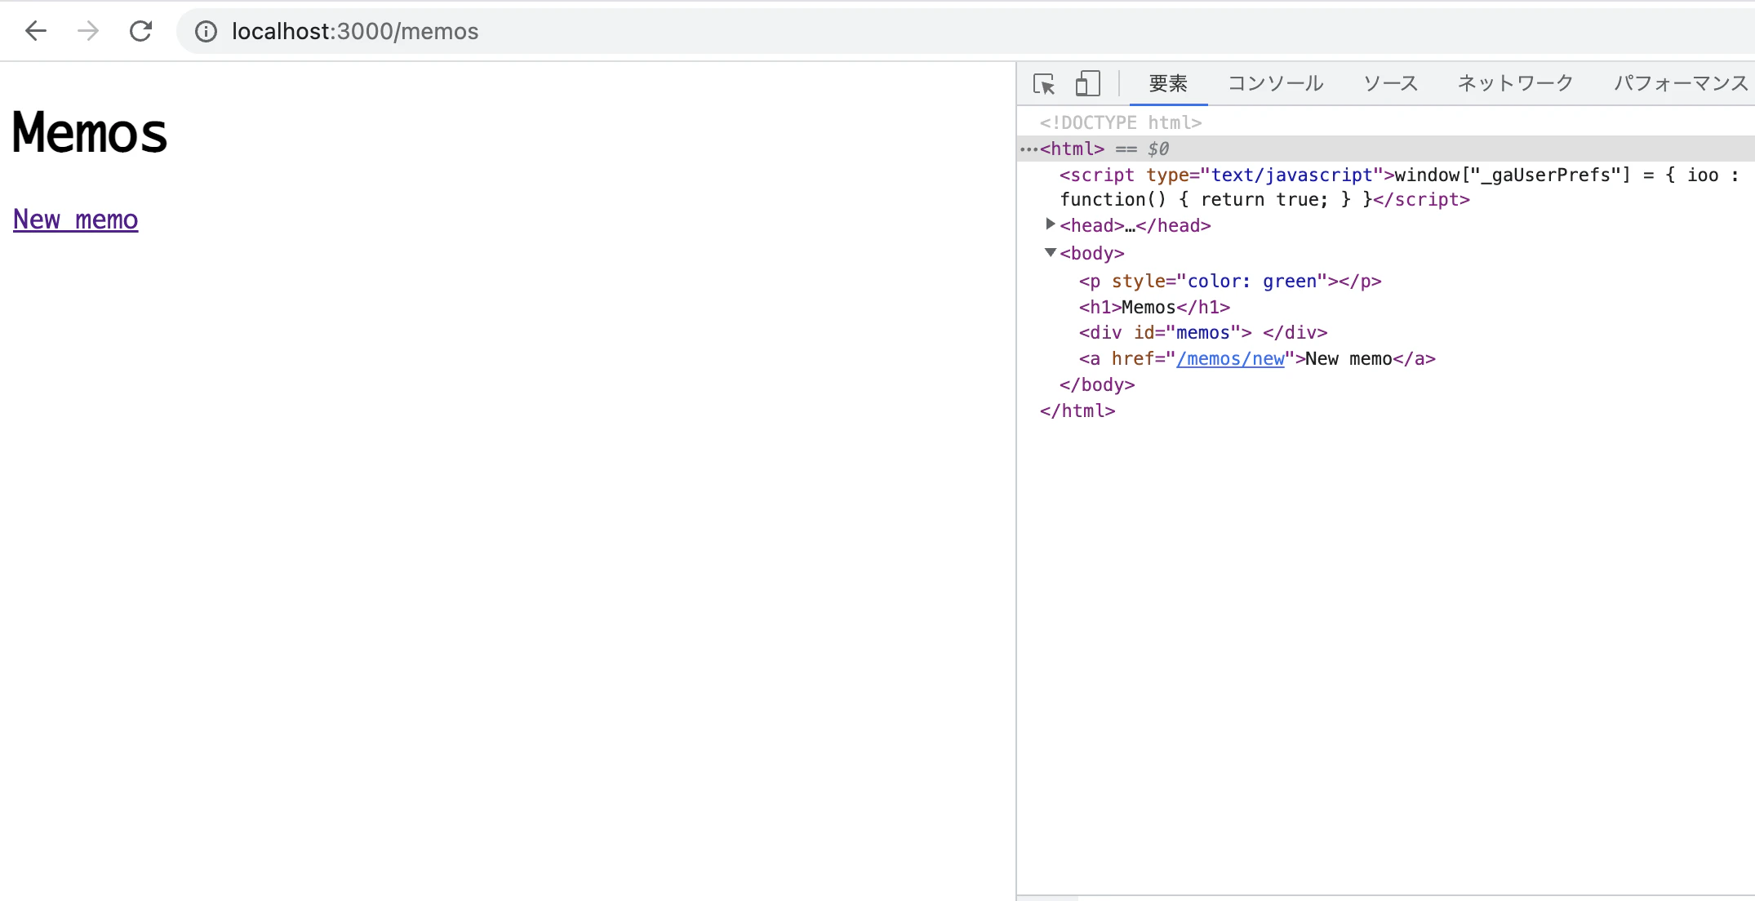Click the Memos page heading
The image size is (1755, 901).
pos(90,132)
